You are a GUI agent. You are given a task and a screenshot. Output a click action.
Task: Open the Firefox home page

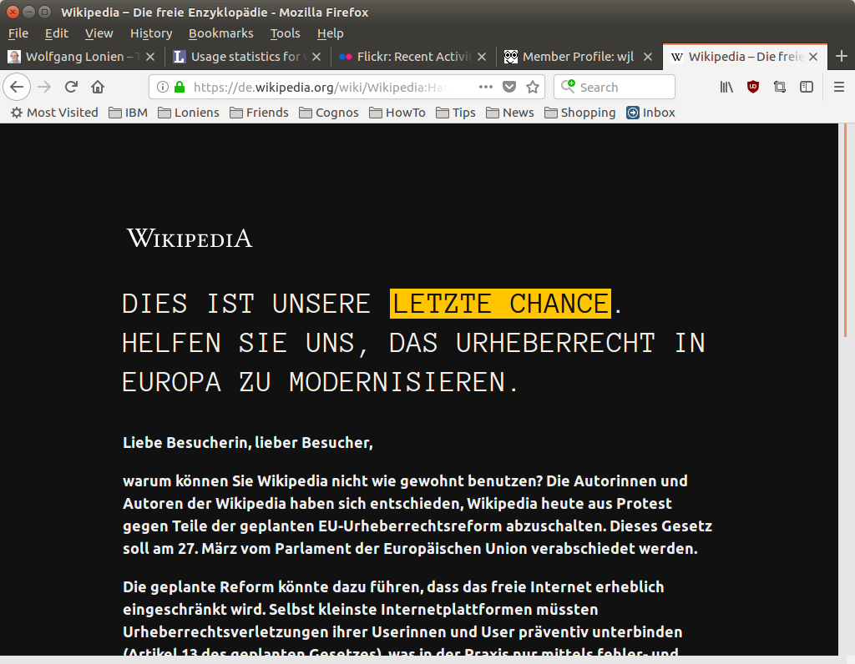(98, 87)
